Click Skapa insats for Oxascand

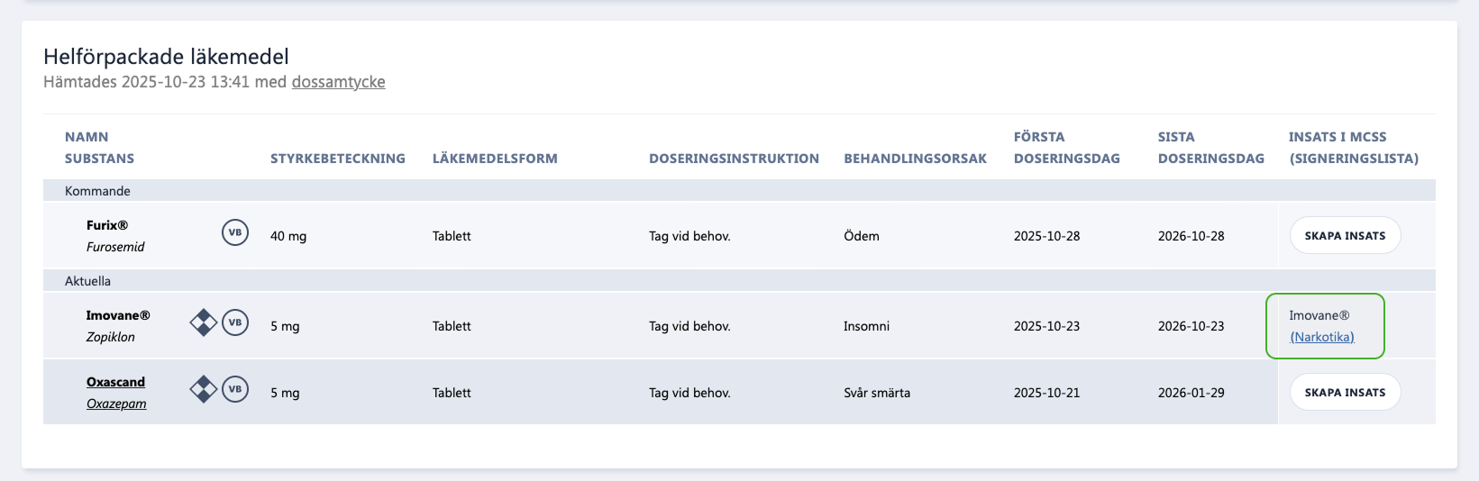click(1345, 392)
